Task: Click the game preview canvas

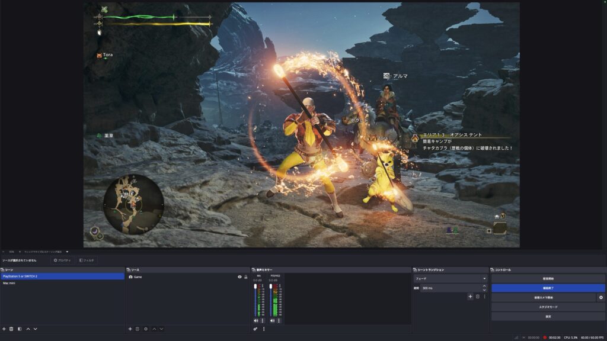Action: pos(302,125)
